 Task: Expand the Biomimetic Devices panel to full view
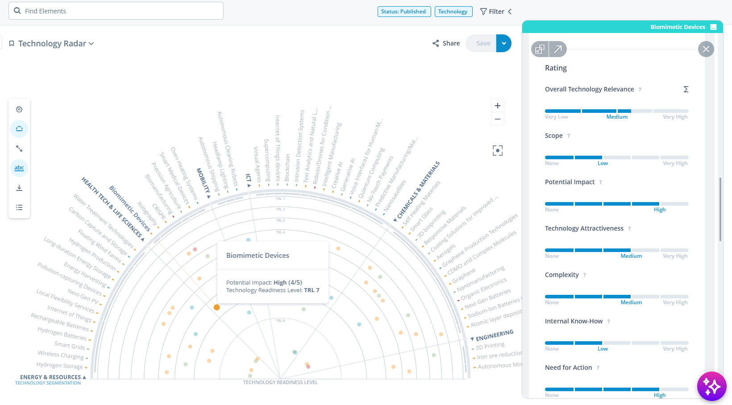click(540, 49)
